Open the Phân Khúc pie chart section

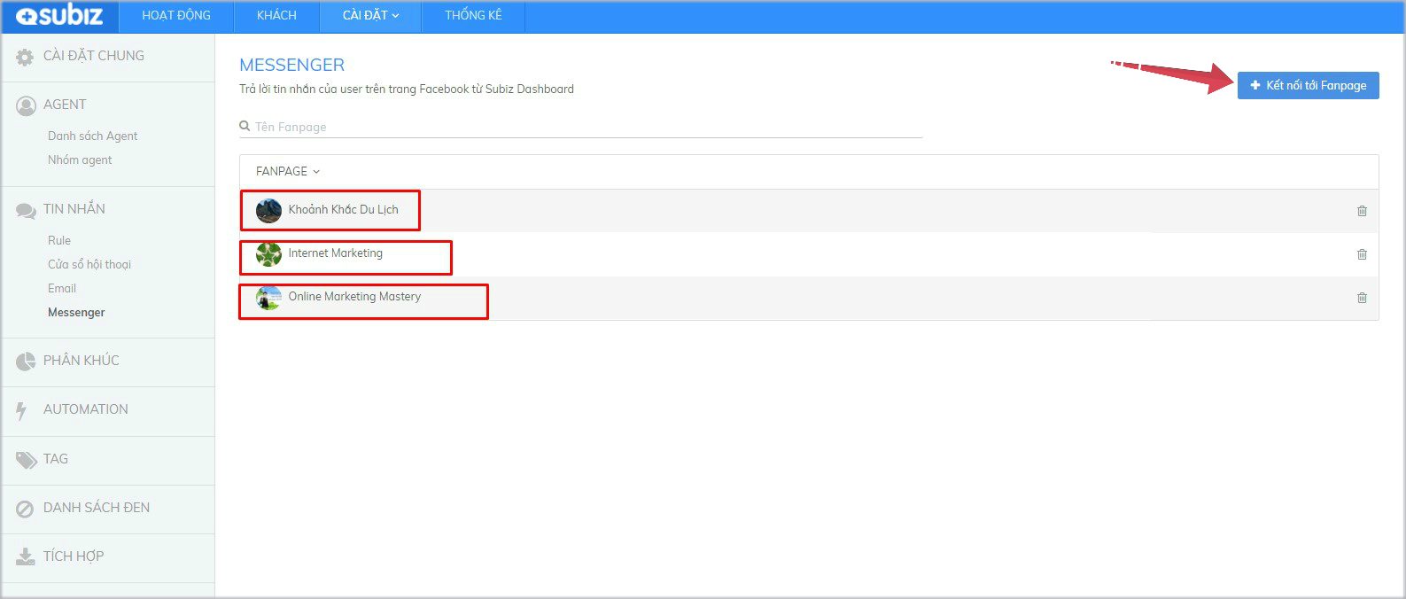click(x=81, y=361)
